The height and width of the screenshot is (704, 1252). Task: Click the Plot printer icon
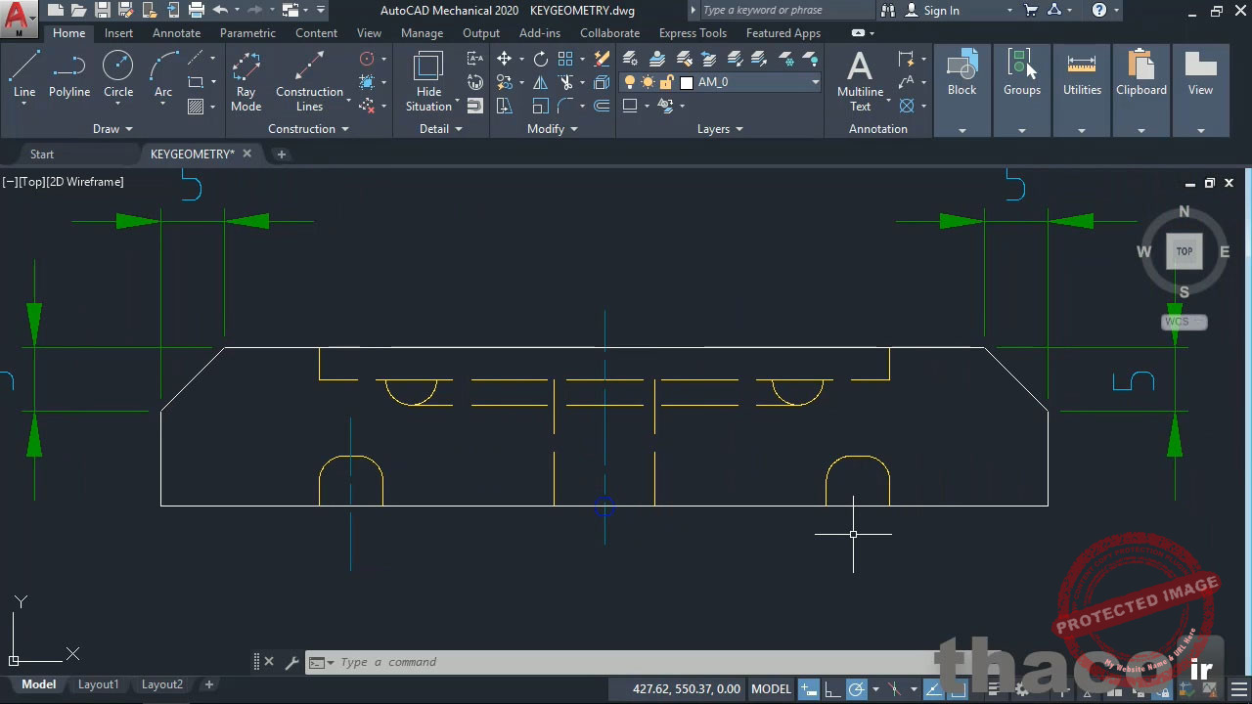197,10
